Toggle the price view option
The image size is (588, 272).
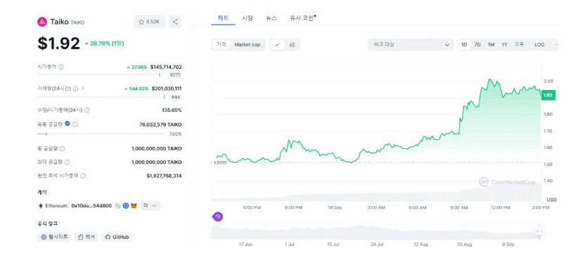[x=222, y=44]
